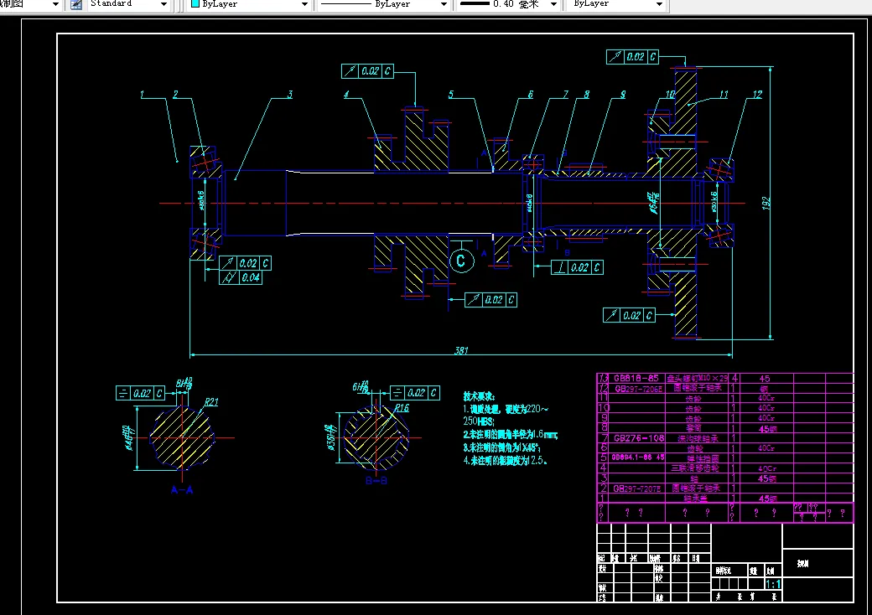Select the perpendicularity 0.02 C tolerance frame

coord(577,267)
